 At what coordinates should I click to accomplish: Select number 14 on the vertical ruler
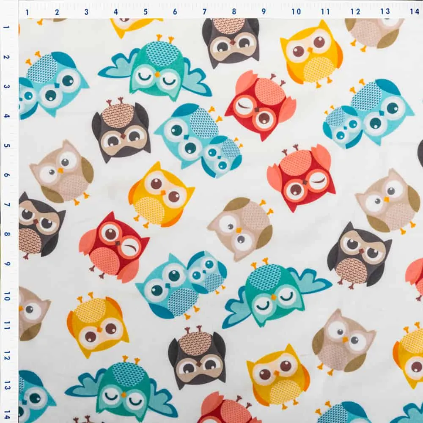[x=7, y=415]
